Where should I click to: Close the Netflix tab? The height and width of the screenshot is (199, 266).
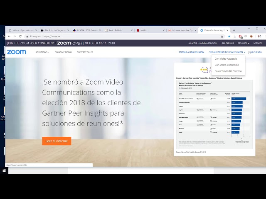(x=164, y=30)
